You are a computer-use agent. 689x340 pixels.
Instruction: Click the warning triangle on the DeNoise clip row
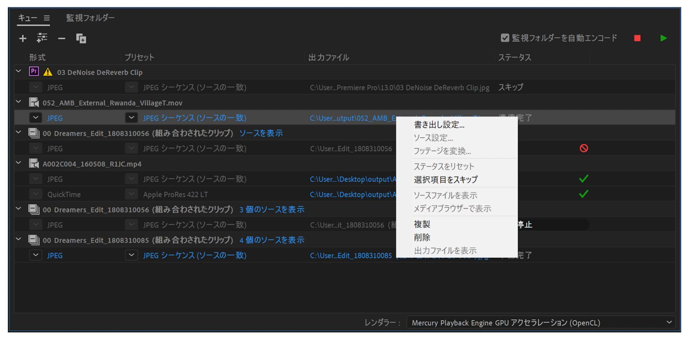pyautogui.click(x=47, y=72)
